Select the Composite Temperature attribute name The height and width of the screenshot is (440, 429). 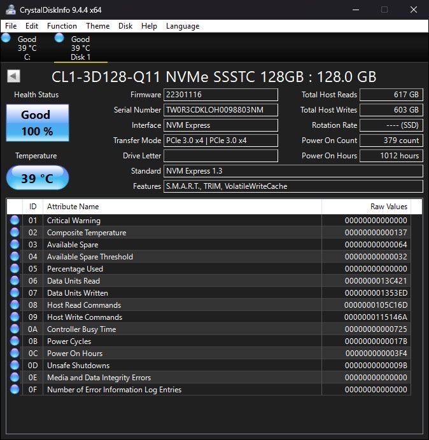(87, 233)
